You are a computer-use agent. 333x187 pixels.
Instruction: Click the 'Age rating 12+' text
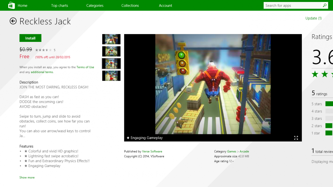pos(224,161)
